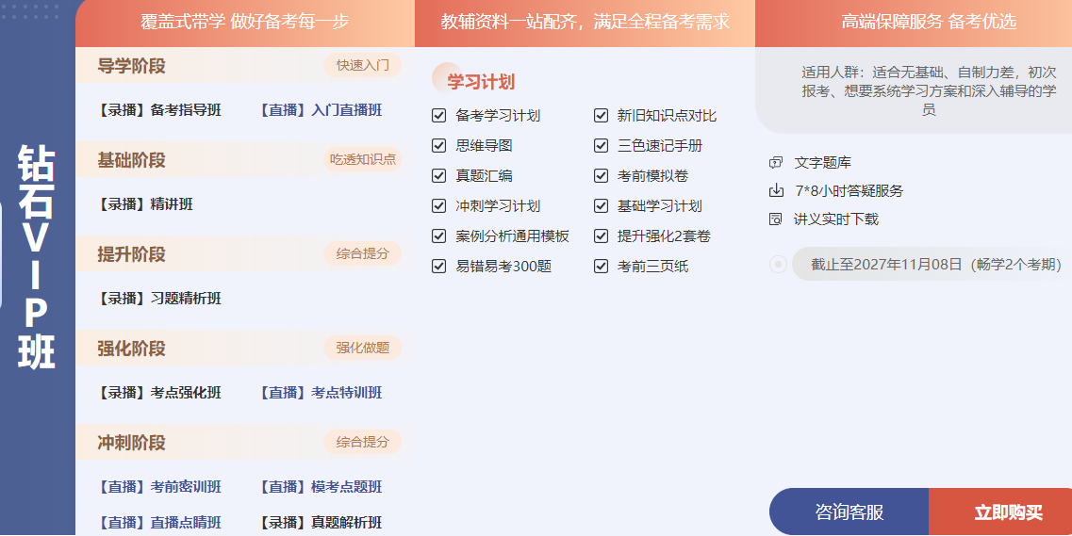1072x536 pixels.
Task: Uncheck the 思维导图 checkbox
Action: (438, 146)
